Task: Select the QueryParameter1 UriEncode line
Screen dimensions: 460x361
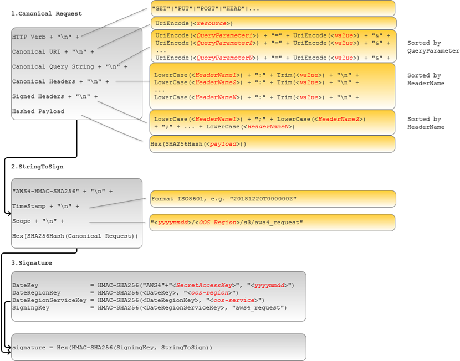Action: [x=272, y=35]
